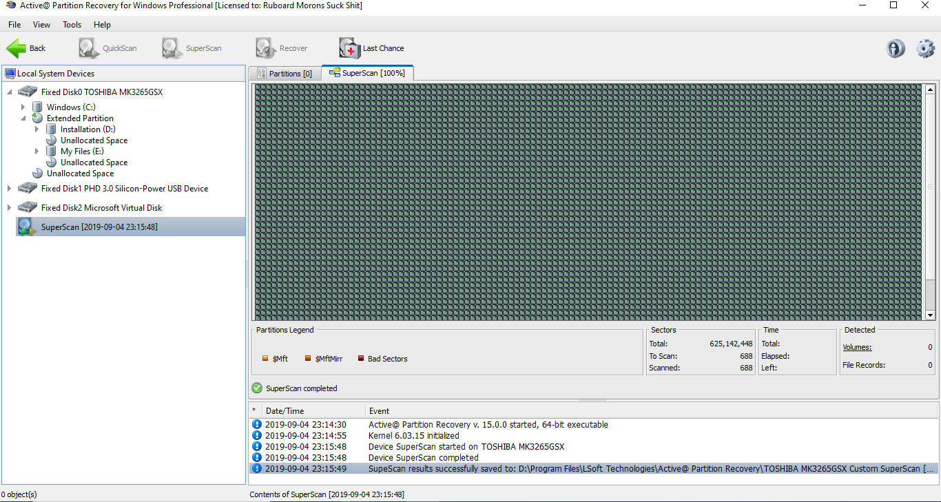
Task: Click the Extended Partition icon
Action: click(x=37, y=118)
